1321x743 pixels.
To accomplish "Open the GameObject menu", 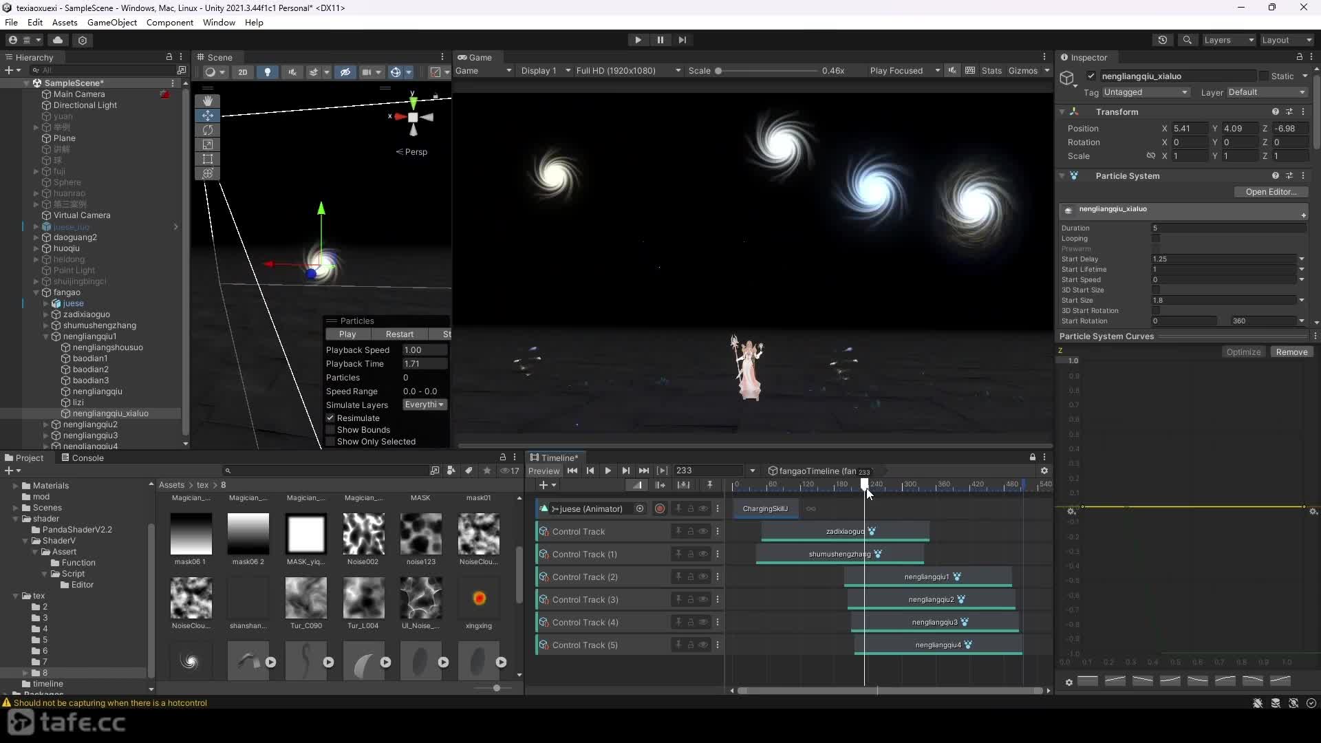I will [x=112, y=23].
